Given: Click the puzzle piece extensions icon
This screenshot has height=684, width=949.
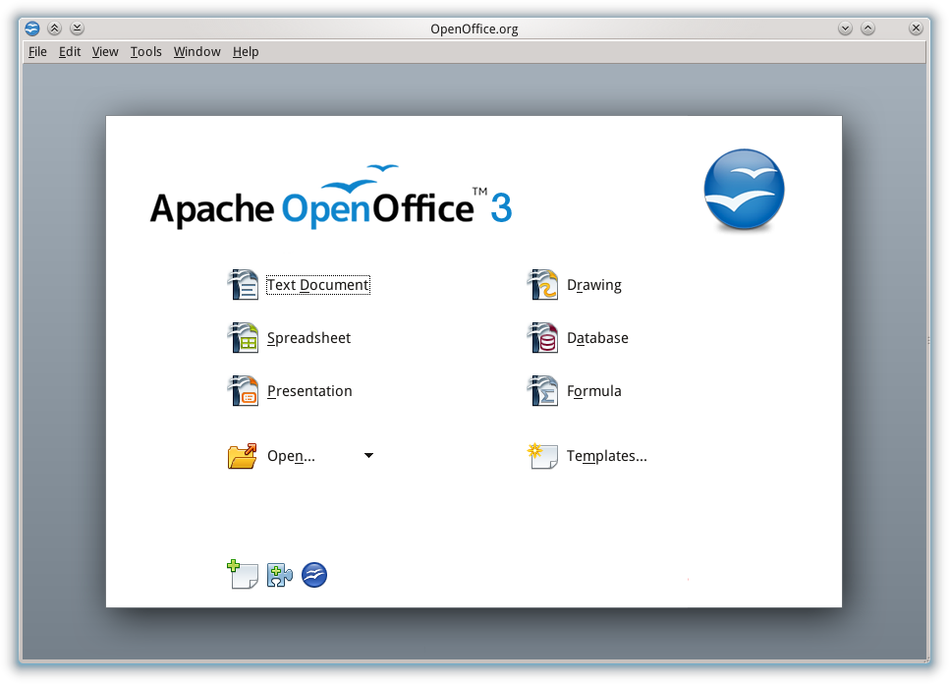Looking at the screenshot, I should pos(280,575).
